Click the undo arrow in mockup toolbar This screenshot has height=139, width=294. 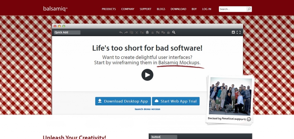[121, 32]
